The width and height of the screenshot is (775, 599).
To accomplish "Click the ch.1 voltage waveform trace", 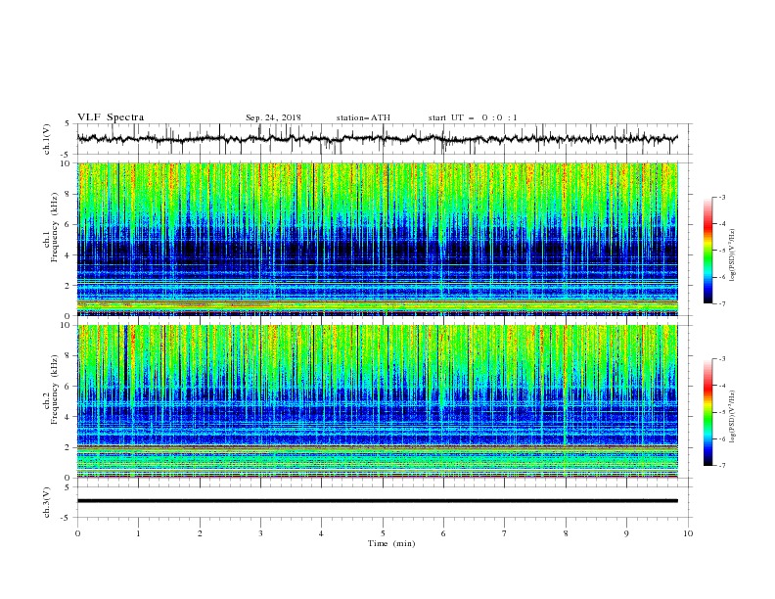I will [377, 139].
